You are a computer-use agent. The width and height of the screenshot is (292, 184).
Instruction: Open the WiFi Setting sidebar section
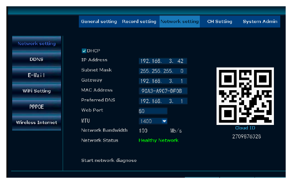(x=37, y=91)
